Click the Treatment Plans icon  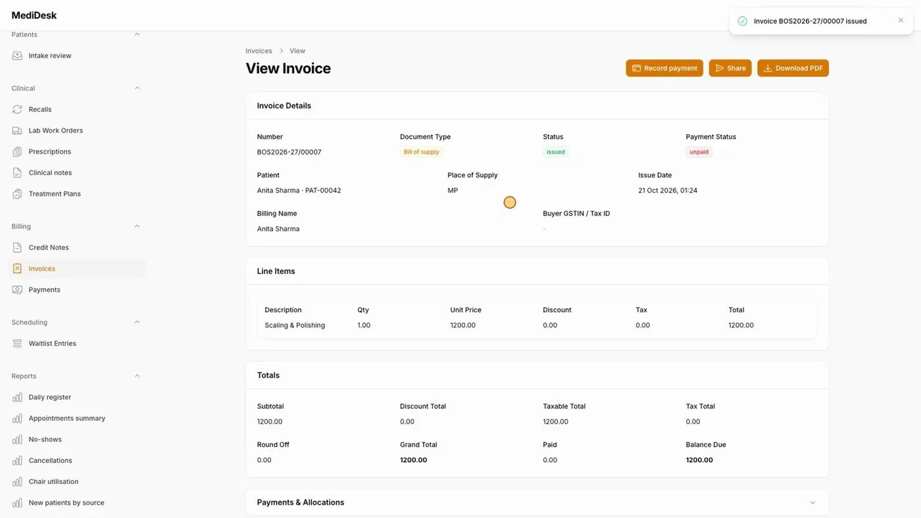pyautogui.click(x=17, y=194)
